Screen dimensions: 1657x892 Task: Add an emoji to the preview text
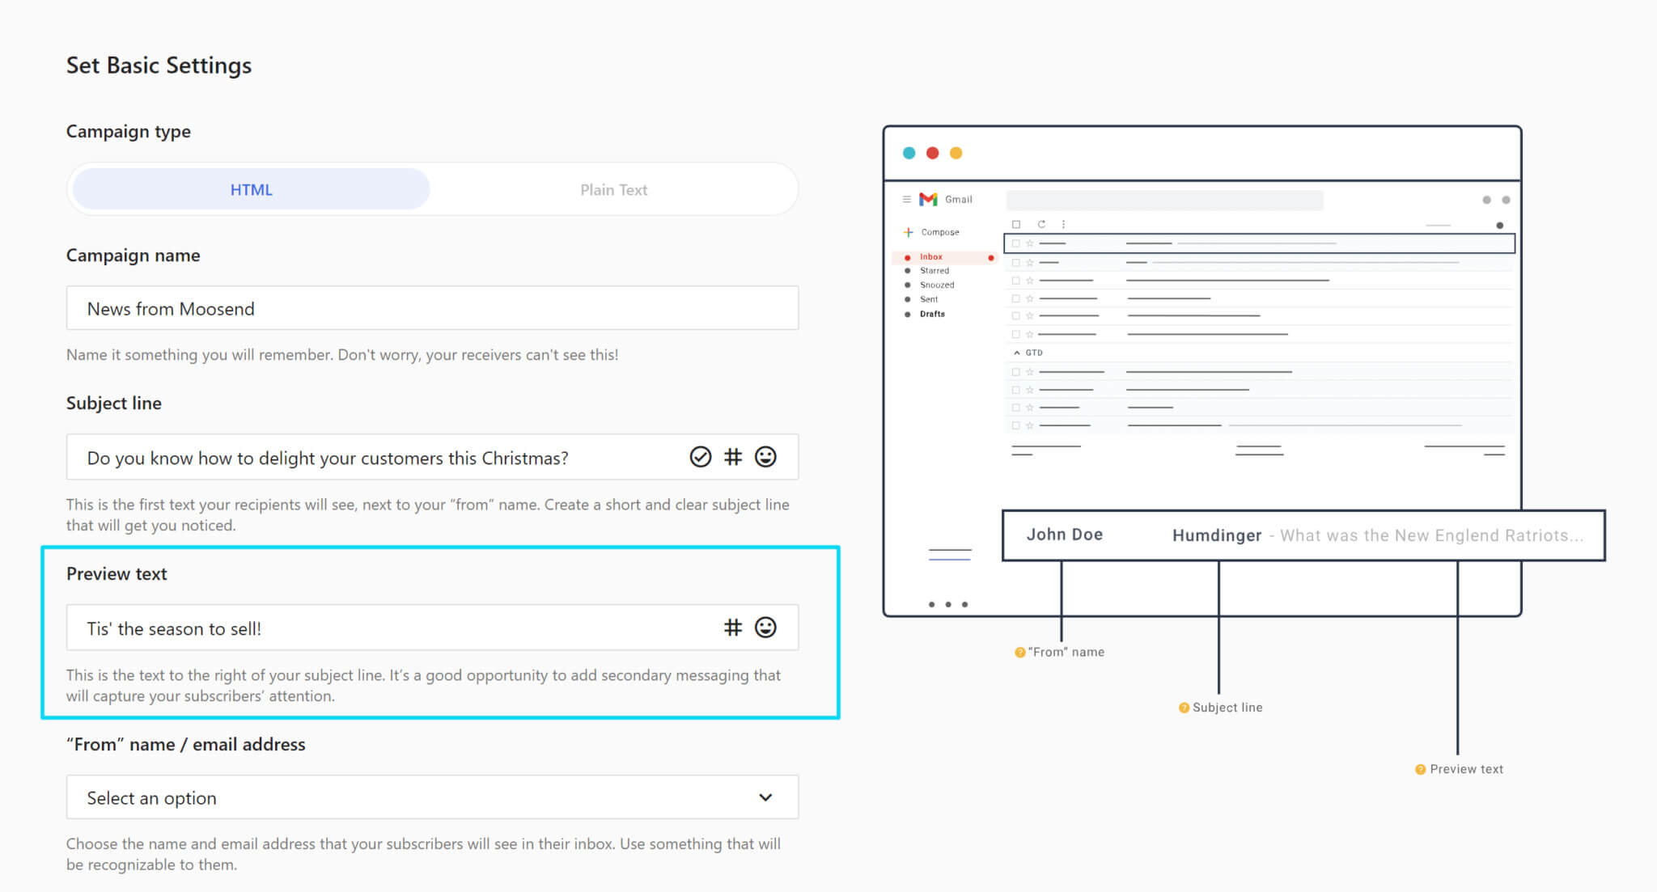[765, 628]
